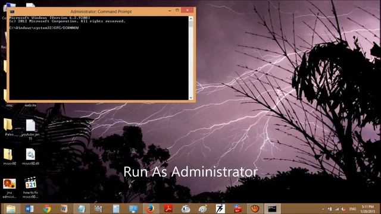The height and width of the screenshot is (214, 381).
Task: Select the how to fix msvcr80 video file
Action: tap(30, 188)
